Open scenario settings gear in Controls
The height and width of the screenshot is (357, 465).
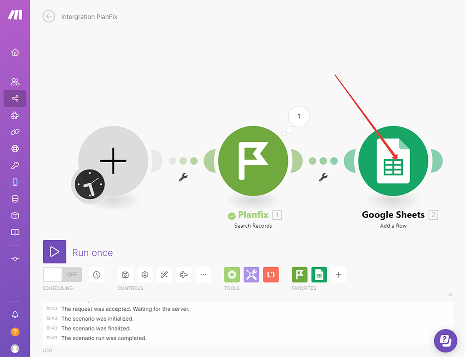[145, 275]
